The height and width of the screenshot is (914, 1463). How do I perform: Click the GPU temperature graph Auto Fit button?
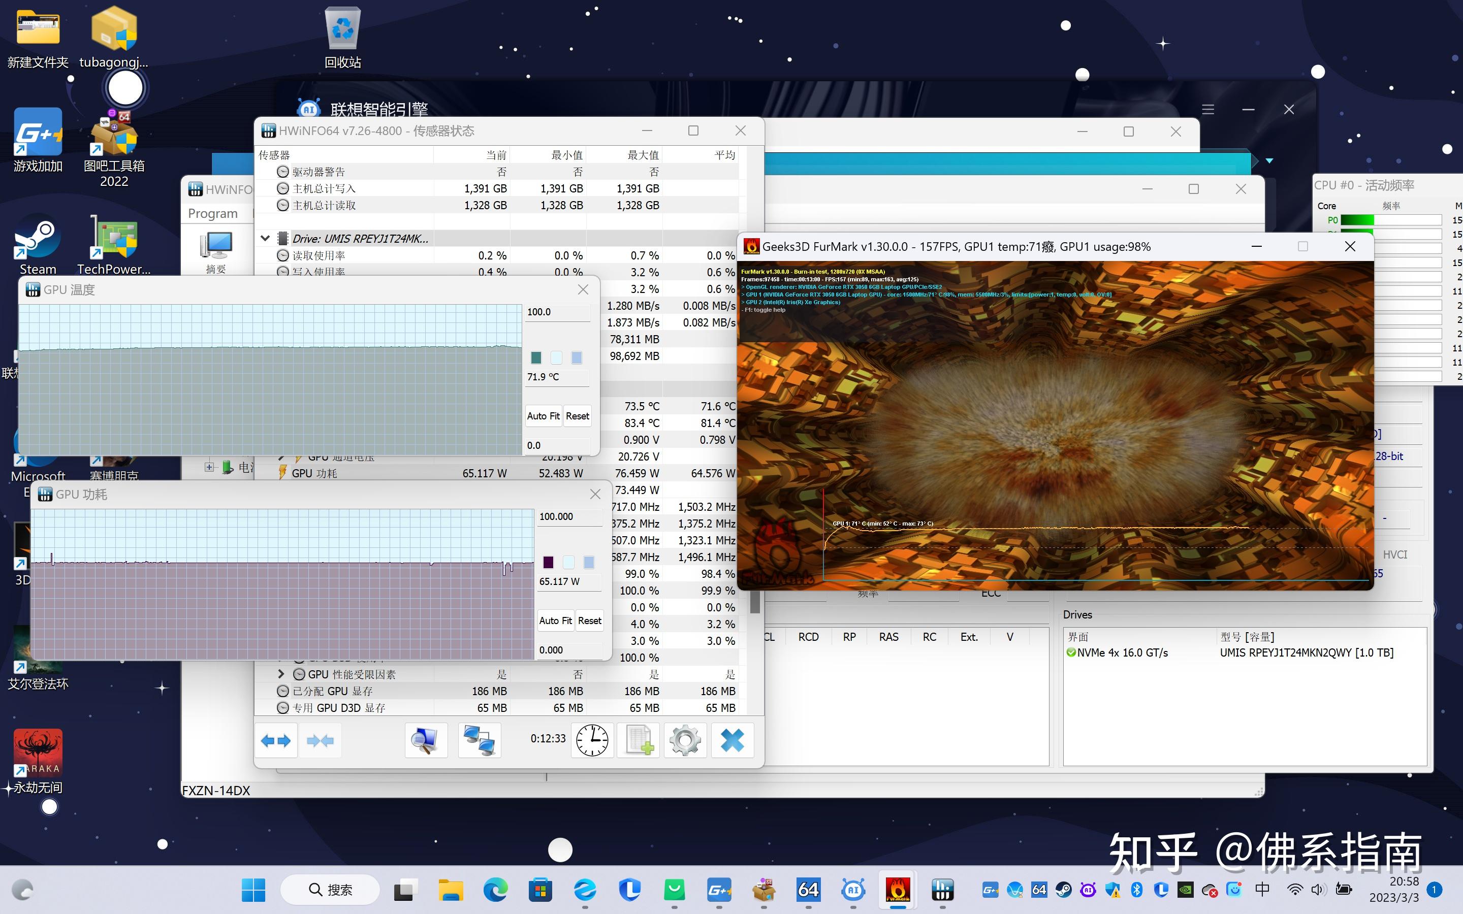click(x=542, y=415)
